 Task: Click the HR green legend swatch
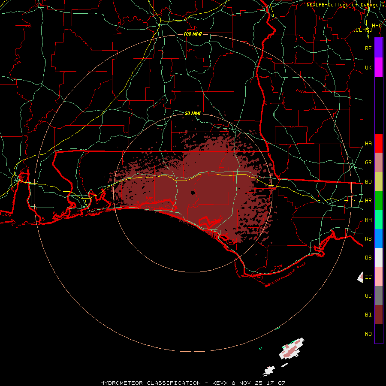click(379, 200)
